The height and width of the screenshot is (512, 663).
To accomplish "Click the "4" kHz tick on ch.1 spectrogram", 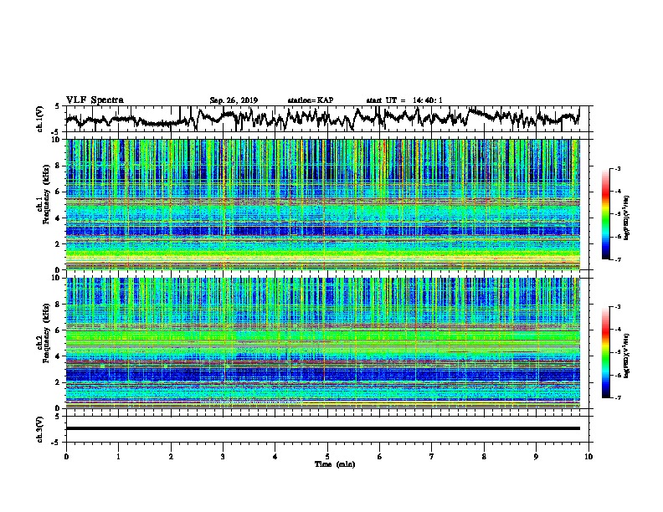I will click(x=59, y=218).
